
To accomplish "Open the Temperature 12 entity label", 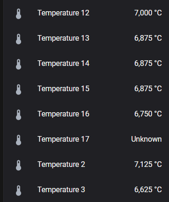I will click(63, 13).
